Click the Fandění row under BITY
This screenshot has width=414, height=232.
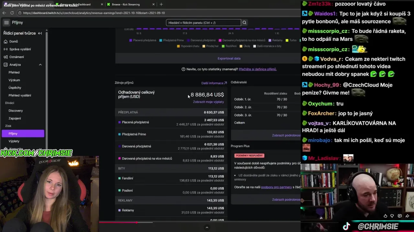pyautogui.click(x=171, y=178)
